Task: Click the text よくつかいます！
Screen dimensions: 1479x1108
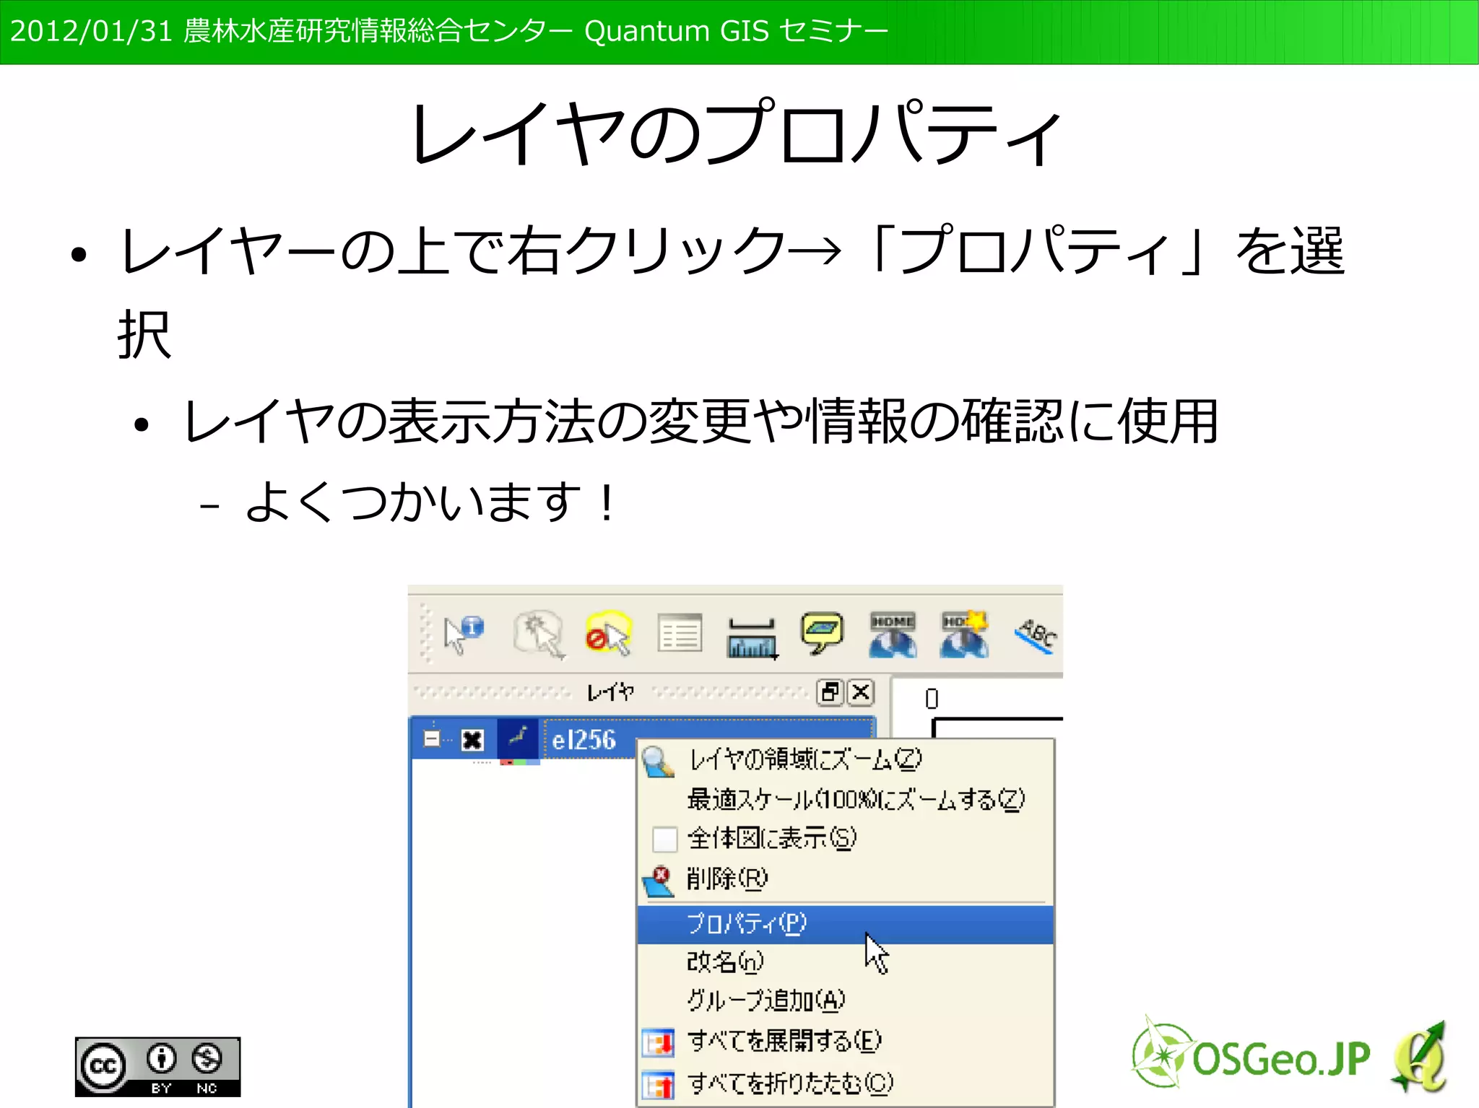Action: coord(432,502)
